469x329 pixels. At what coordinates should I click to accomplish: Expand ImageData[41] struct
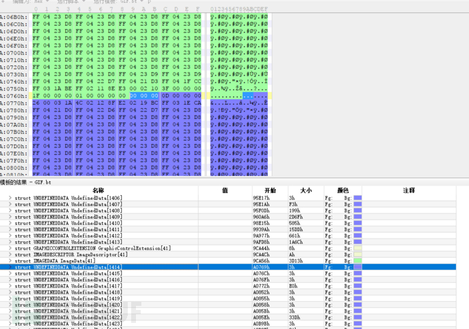(10, 260)
